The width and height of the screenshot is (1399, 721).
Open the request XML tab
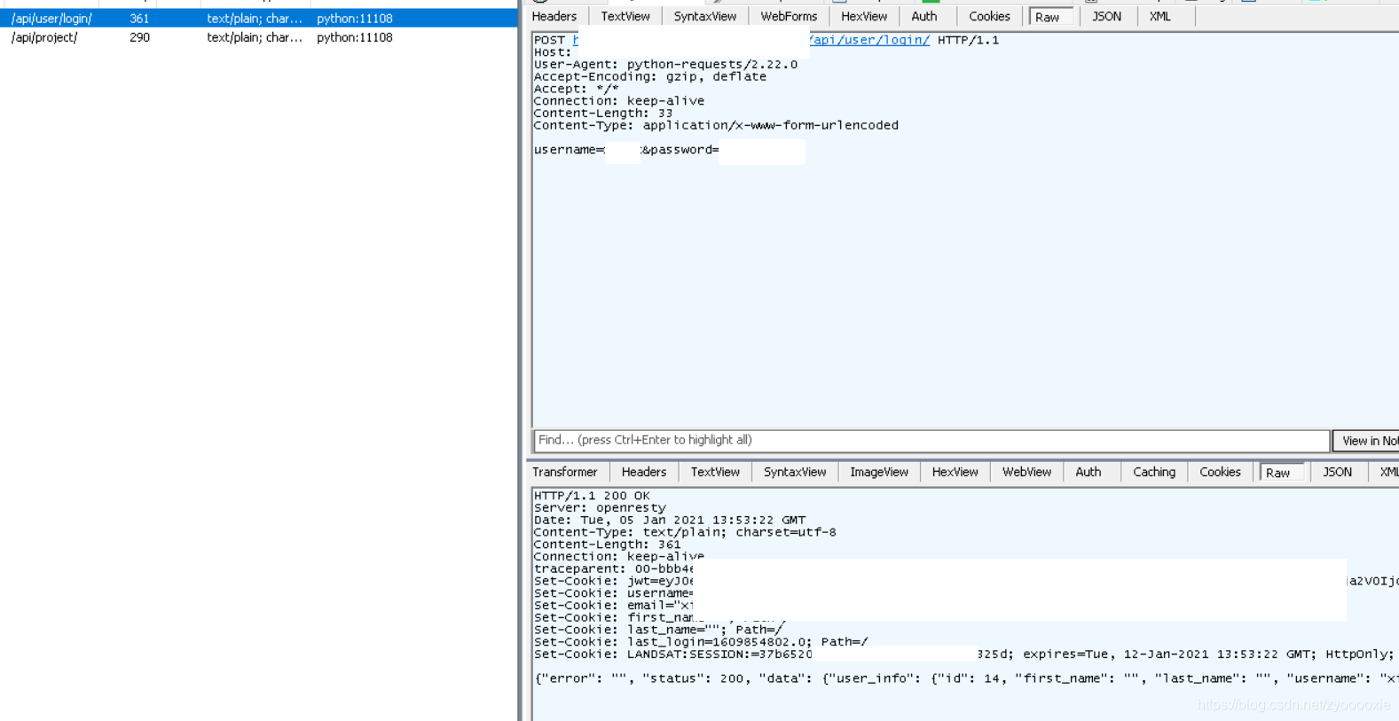click(x=1159, y=16)
